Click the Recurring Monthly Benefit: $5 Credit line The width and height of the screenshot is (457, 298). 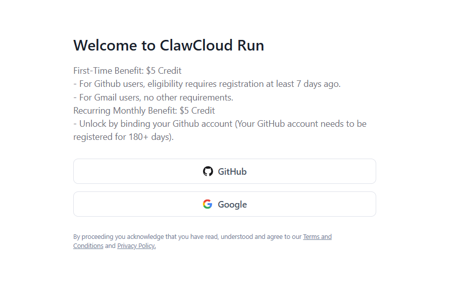(144, 111)
